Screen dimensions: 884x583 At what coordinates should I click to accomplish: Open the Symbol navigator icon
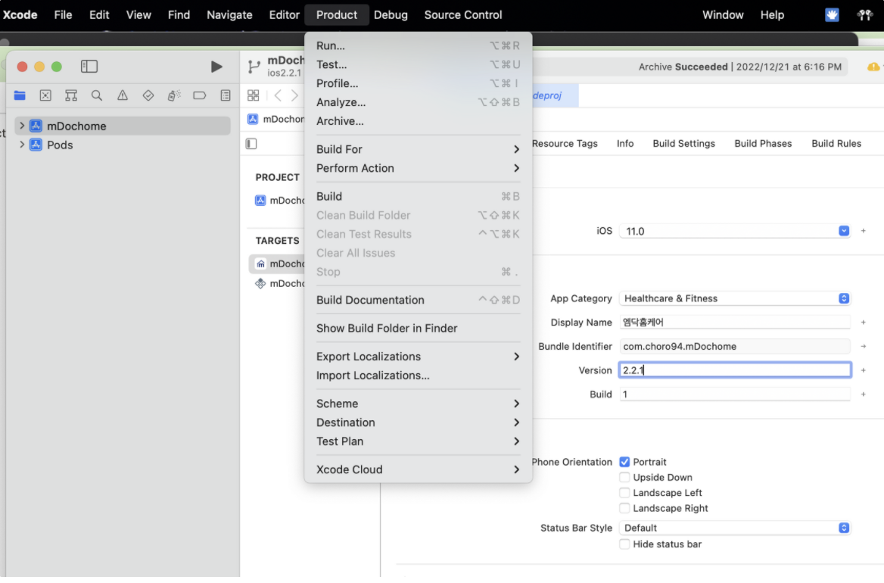point(71,95)
